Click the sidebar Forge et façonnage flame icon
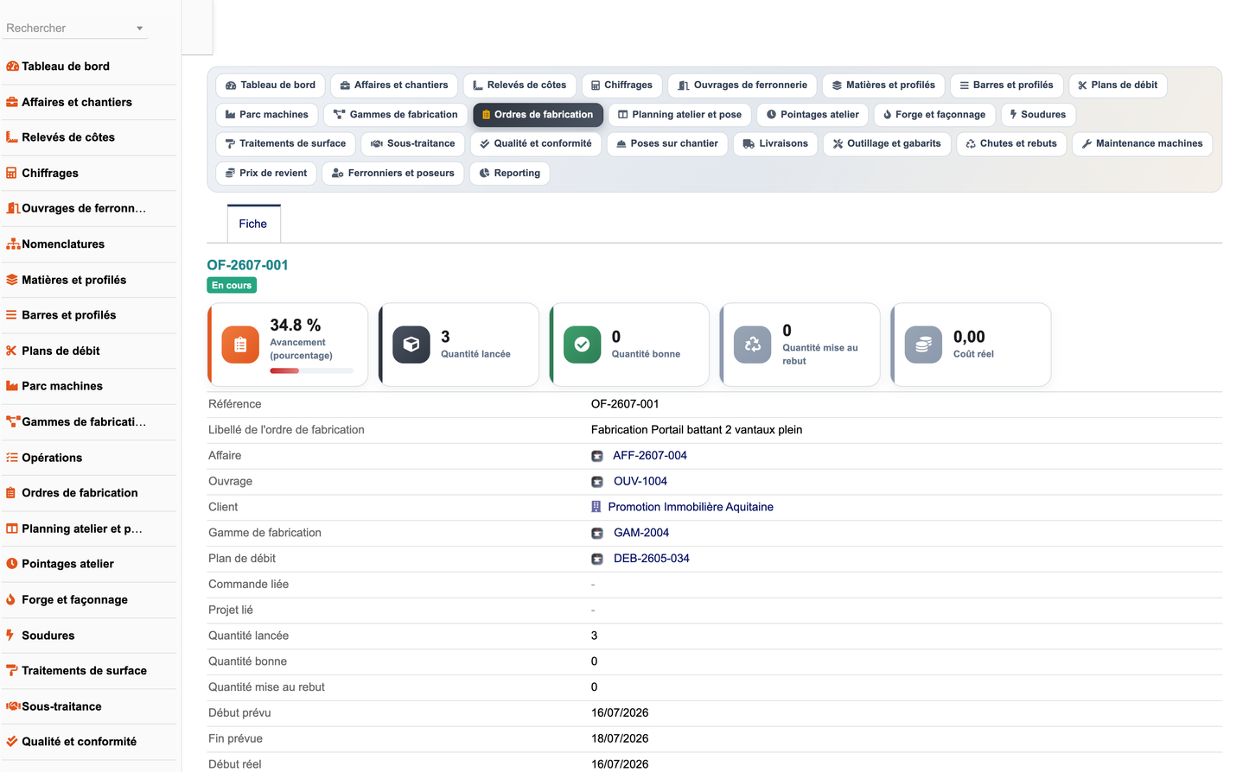The image size is (1249, 772). [11, 599]
